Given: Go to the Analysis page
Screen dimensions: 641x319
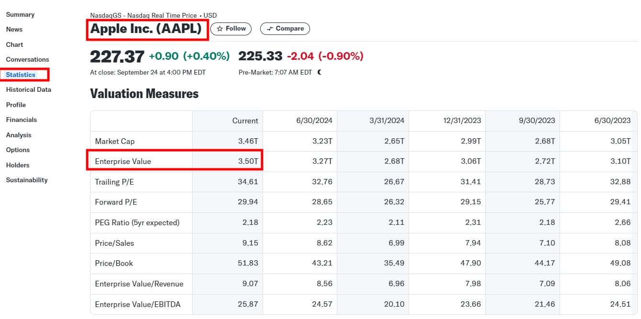Looking at the screenshot, I should [x=19, y=135].
